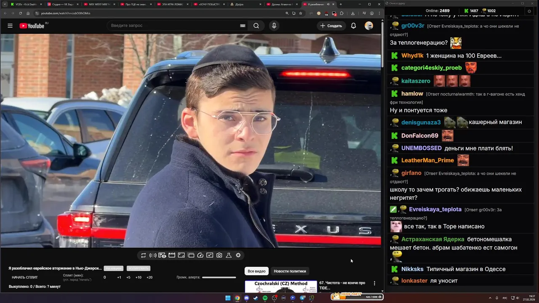Viewport: 539px width, 303px height.
Task: Open the taskbar clock 19:37
Action: (x=529, y=298)
